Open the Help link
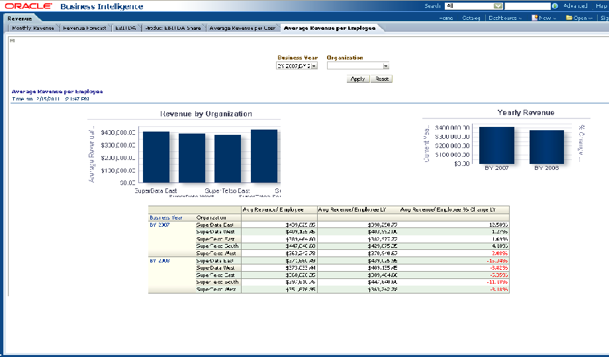This screenshot has width=609, height=357. pos(602,6)
